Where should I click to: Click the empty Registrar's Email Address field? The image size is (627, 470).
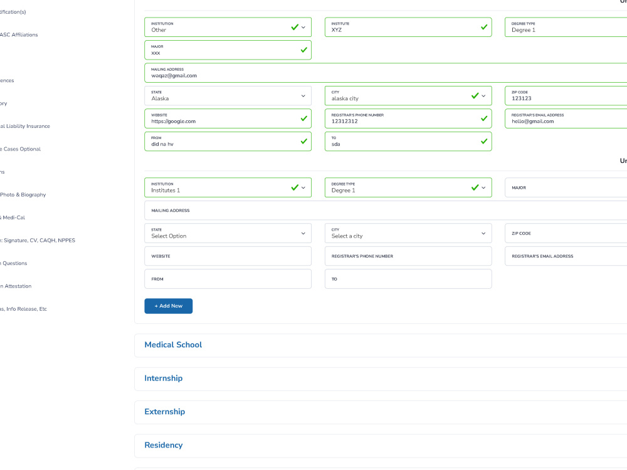(x=566, y=256)
